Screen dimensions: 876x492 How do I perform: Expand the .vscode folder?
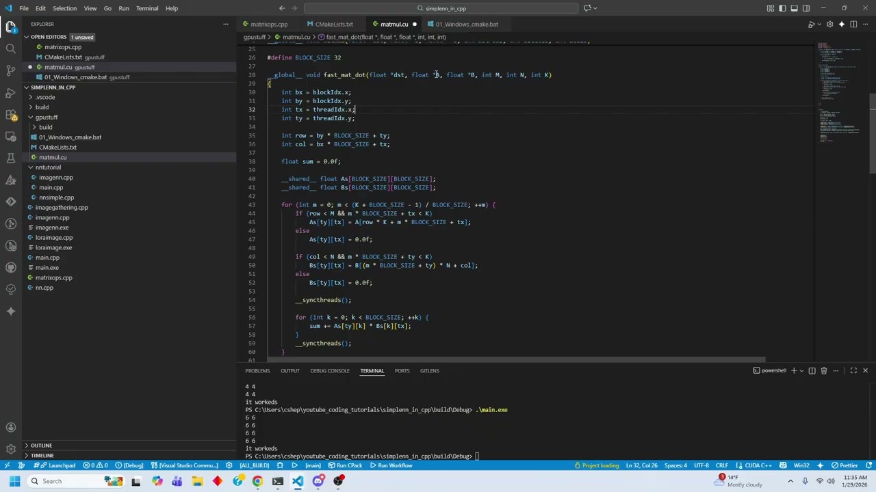[x=31, y=97]
